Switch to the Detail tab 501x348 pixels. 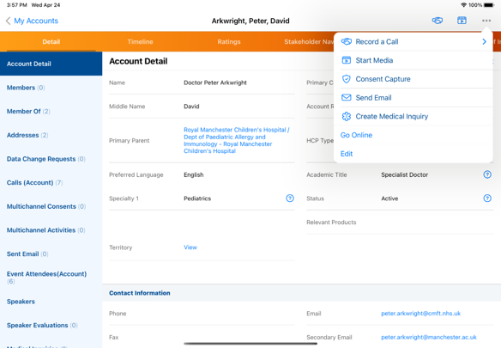click(51, 41)
